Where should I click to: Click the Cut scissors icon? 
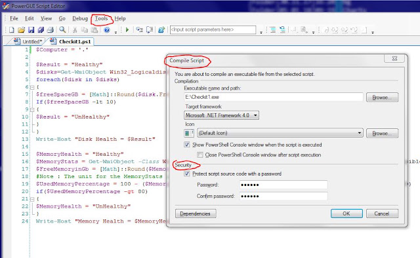[75, 29]
